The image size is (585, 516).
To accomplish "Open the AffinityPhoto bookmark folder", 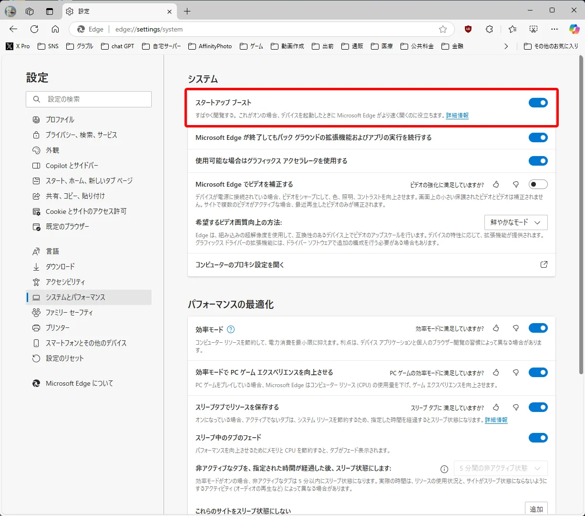I will pyautogui.click(x=210, y=46).
